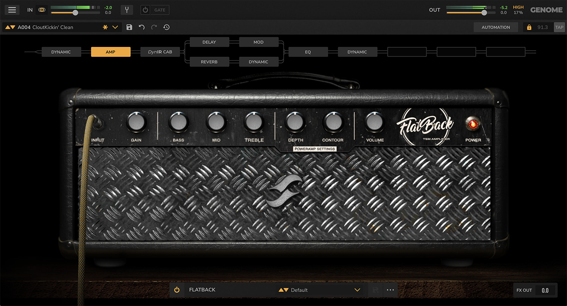Open the FlatBack three-dots options menu

[x=390, y=290]
